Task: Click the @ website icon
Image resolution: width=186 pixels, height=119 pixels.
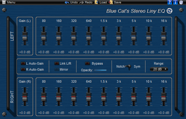Action: point(181,2)
